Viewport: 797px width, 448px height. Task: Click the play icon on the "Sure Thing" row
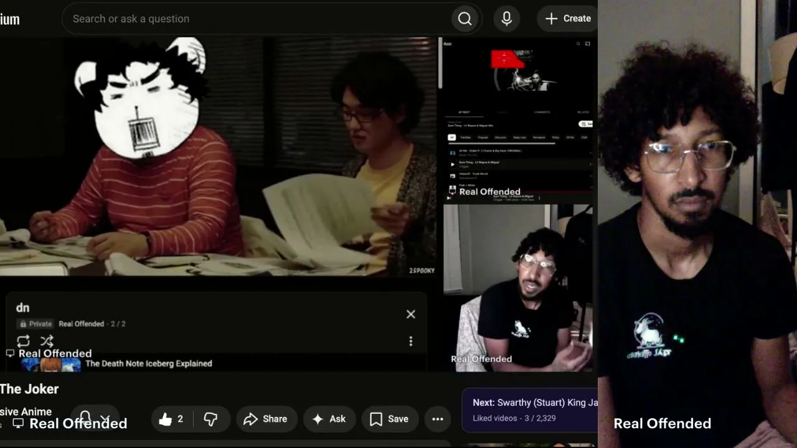[453, 164]
